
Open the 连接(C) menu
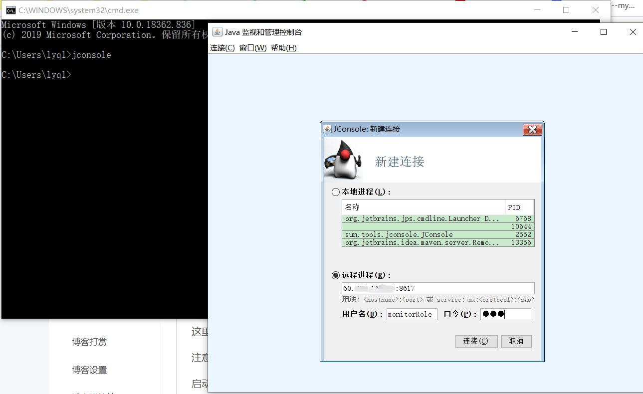click(x=222, y=47)
